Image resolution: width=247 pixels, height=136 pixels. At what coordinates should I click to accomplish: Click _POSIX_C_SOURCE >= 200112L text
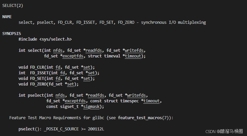[x=74, y=129]
